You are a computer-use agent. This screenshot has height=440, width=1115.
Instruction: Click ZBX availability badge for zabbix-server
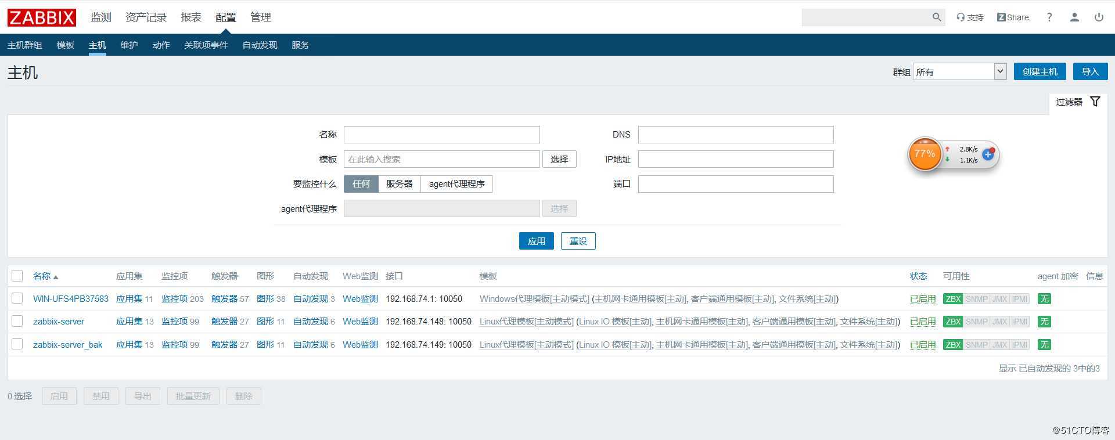coord(953,322)
